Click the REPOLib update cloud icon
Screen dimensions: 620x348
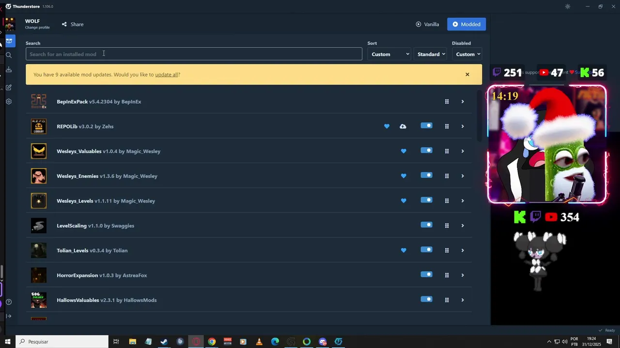coord(403,126)
